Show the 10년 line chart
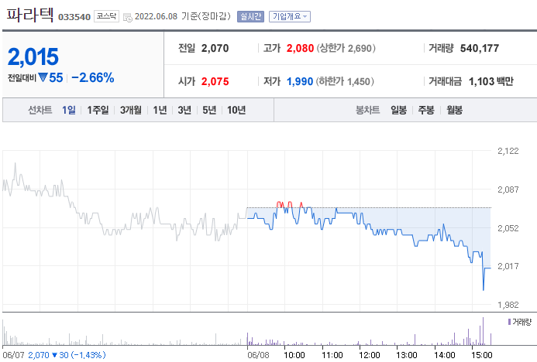The image size is (537, 362). (236, 110)
